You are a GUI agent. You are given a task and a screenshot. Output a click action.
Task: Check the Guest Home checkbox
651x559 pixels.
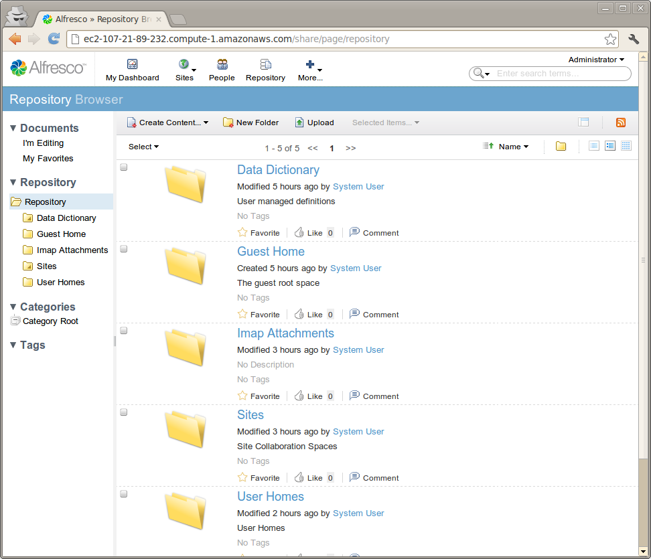[x=124, y=249]
